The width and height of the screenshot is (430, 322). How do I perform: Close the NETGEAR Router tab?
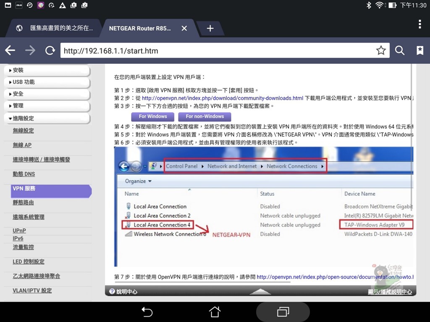click(184, 28)
